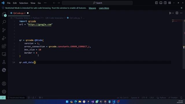
Task: Go forward in navigation history
Action: tap(59, 3)
